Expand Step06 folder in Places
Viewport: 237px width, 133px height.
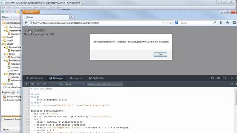(2, 37)
